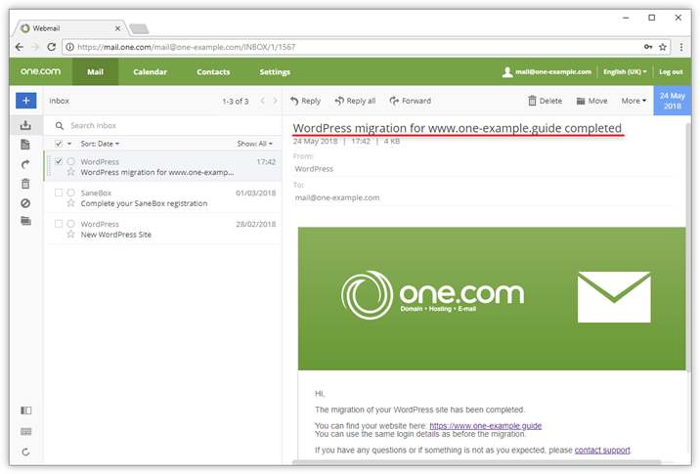The width and height of the screenshot is (700, 474).
Task: Toggle read status circle for WordPress 17:42
Action: pyautogui.click(x=70, y=161)
